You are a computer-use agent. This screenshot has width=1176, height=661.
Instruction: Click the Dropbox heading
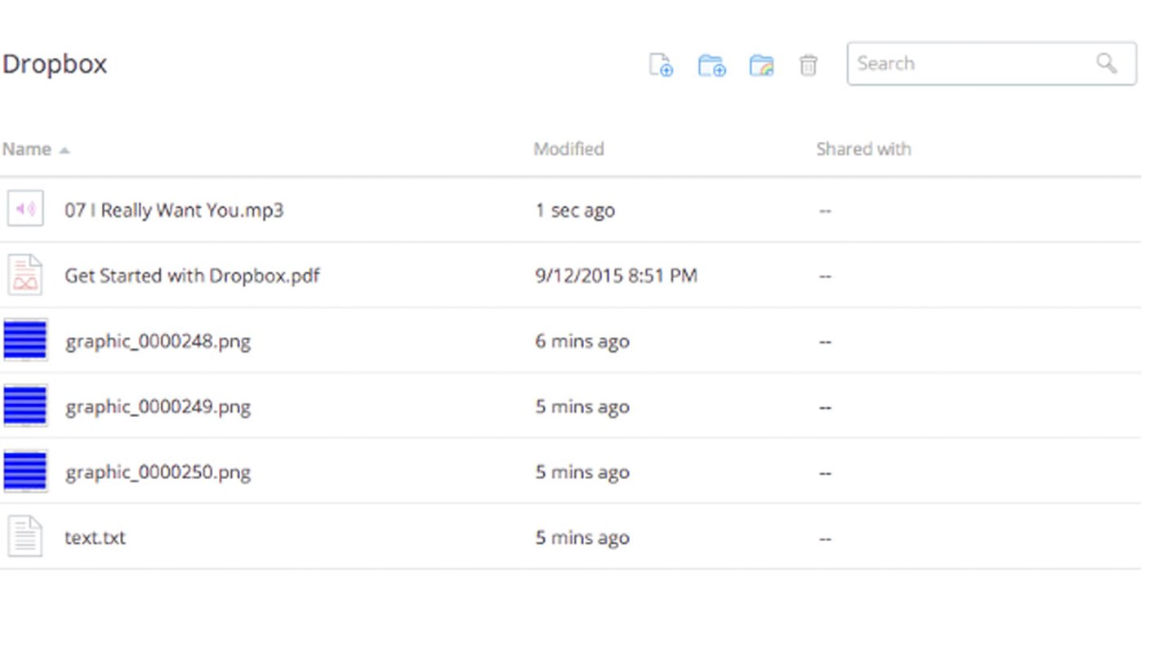tap(55, 64)
